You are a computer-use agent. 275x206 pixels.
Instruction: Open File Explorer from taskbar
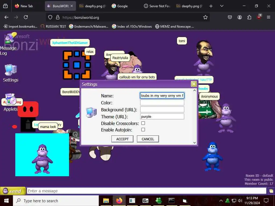point(106,201)
